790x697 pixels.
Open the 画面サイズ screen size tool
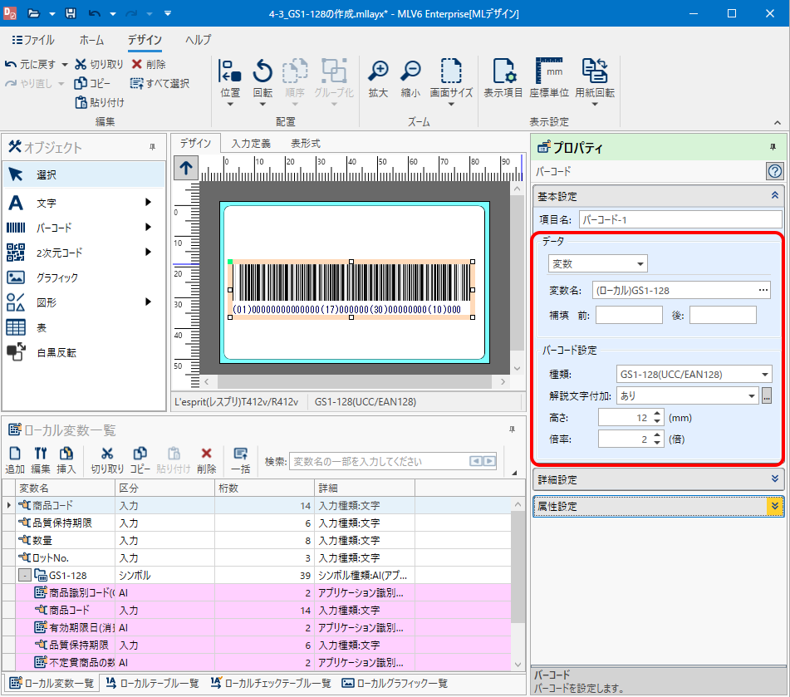coord(451,82)
